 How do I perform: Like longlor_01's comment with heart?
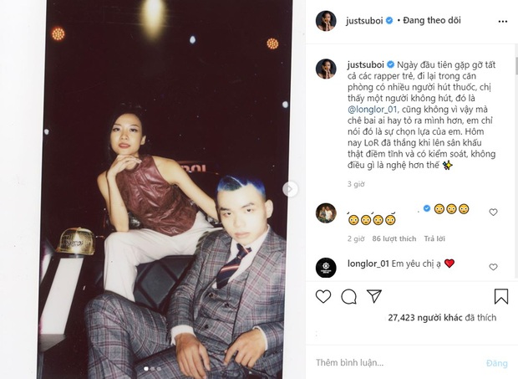493,267
